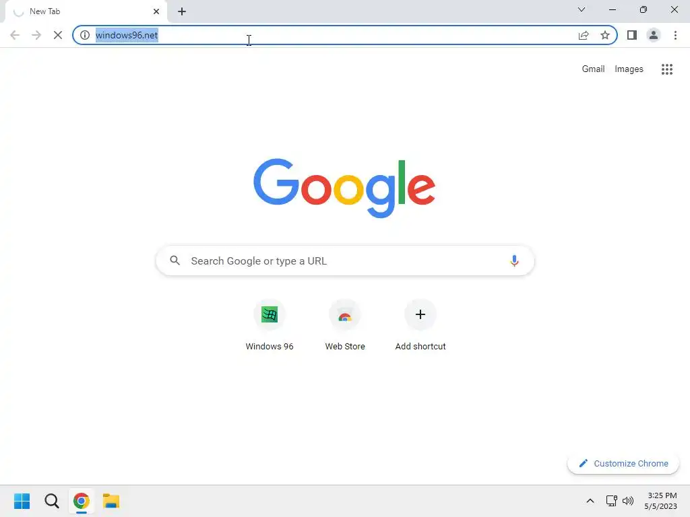This screenshot has height=517, width=690.
Task: Open the clock and date flyout
Action: 660,501
